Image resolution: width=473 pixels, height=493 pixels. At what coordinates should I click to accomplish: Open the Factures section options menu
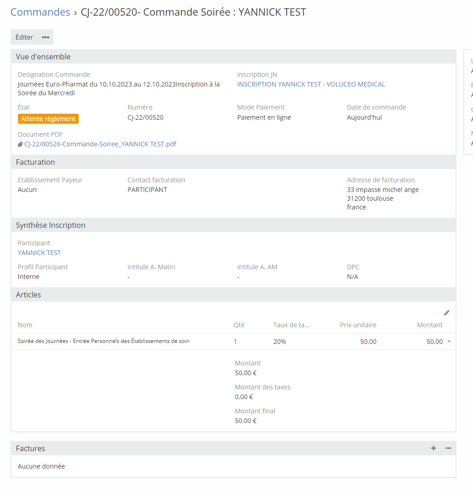448,448
